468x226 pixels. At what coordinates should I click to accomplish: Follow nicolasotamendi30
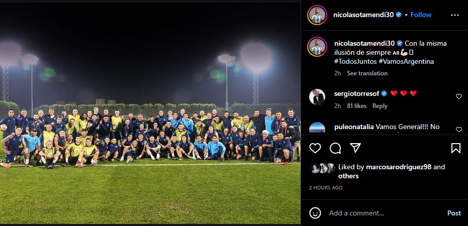coord(421,15)
